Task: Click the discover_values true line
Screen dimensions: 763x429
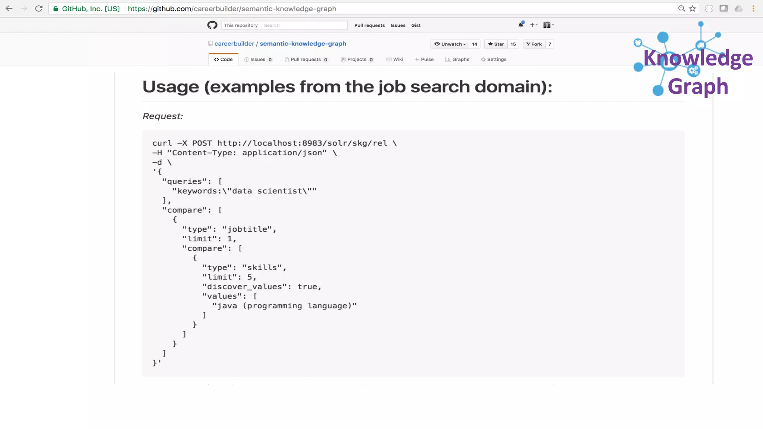Action: pos(262,287)
